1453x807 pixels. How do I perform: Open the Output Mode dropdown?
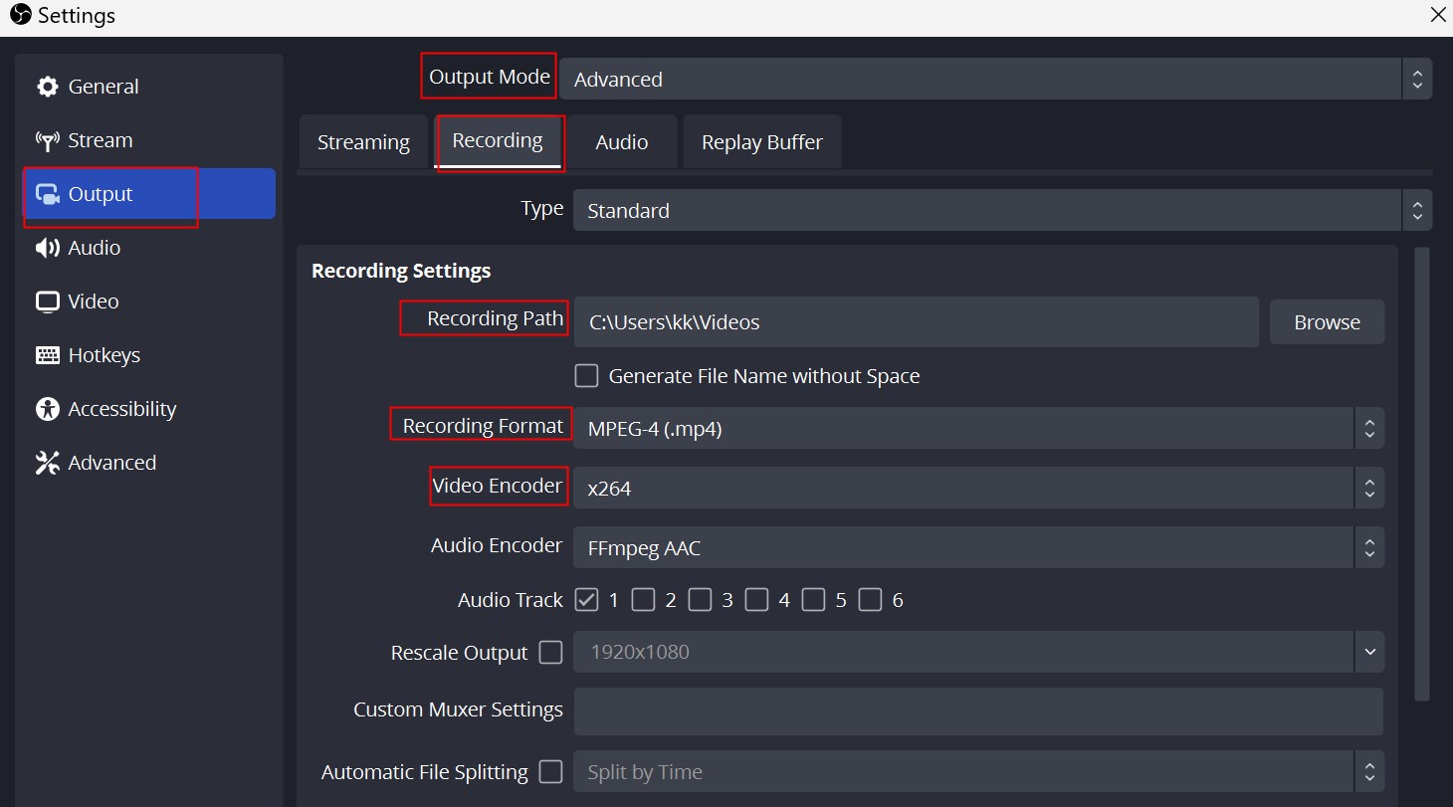(995, 80)
